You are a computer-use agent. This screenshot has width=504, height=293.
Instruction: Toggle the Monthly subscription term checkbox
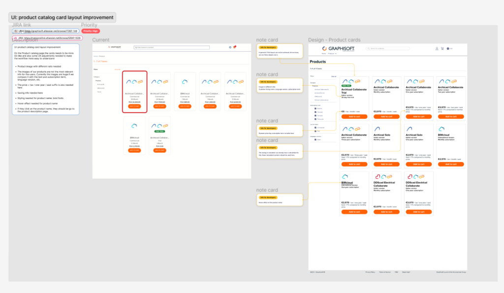coord(315,108)
